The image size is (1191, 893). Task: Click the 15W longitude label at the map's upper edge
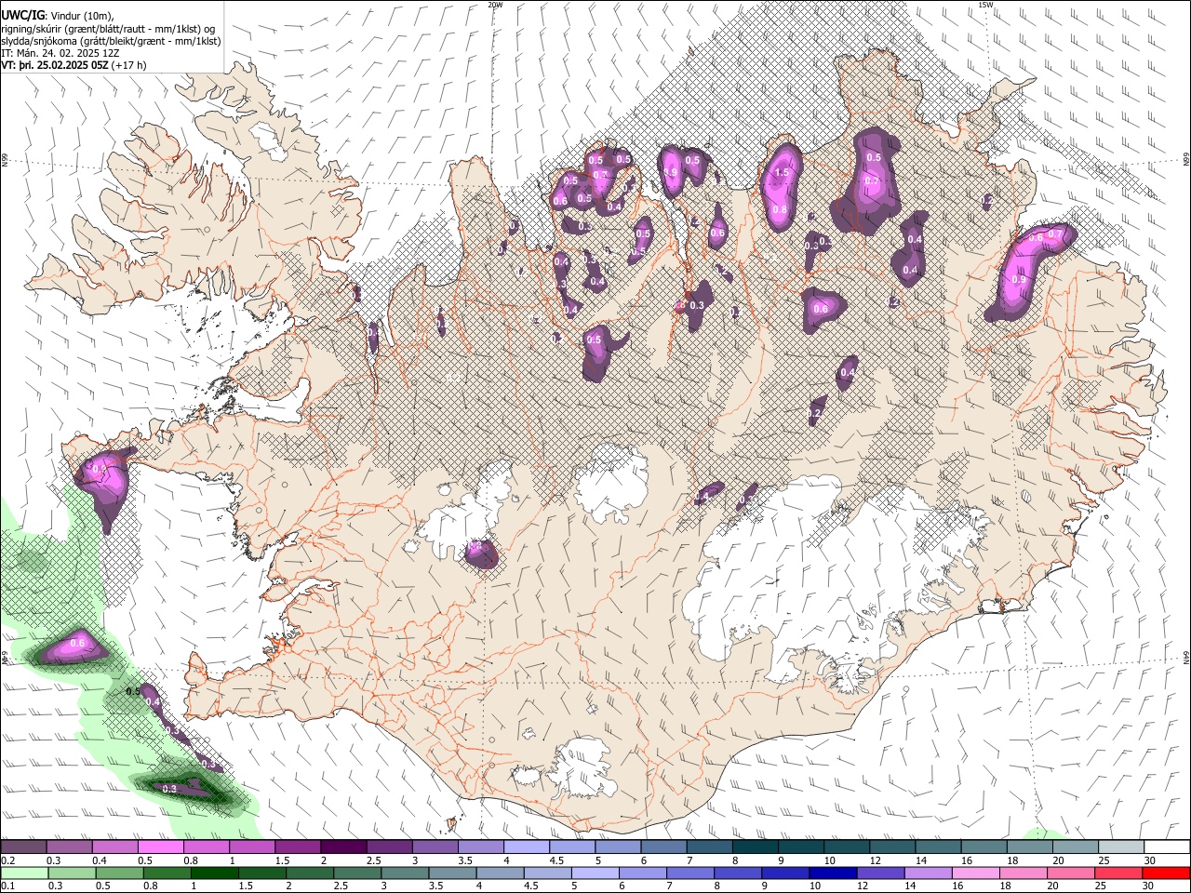coord(985,5)
